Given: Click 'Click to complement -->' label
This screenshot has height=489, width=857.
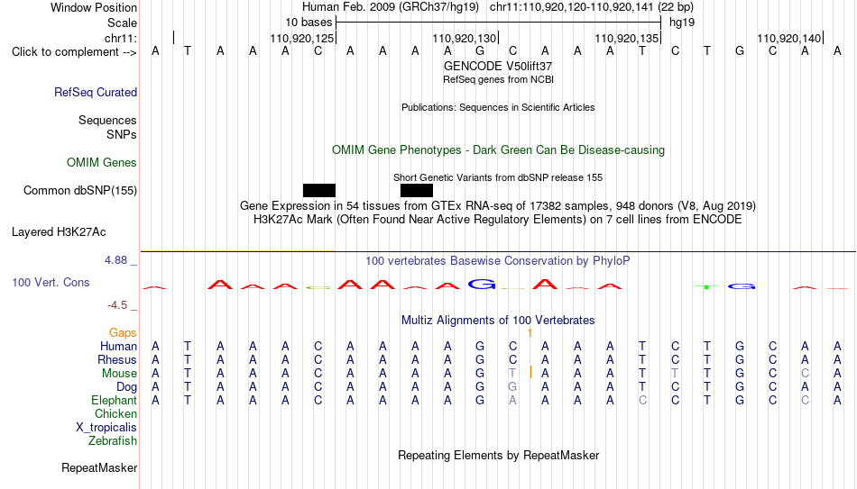Looking at the screenshot, I should pos(74,52).
